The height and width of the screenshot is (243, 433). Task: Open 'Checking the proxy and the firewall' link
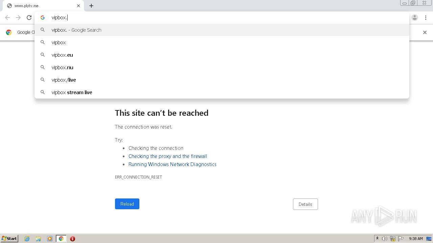tap(168, 156)
